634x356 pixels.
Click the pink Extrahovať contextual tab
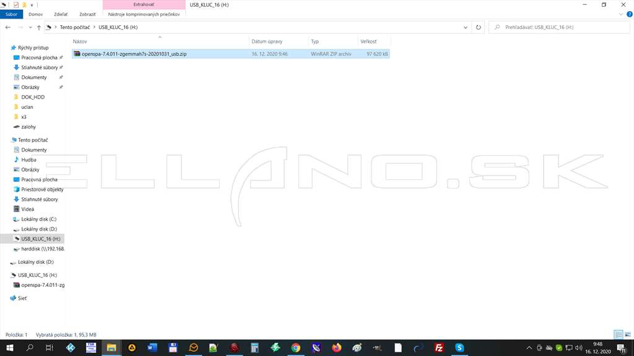pos(144,4)
